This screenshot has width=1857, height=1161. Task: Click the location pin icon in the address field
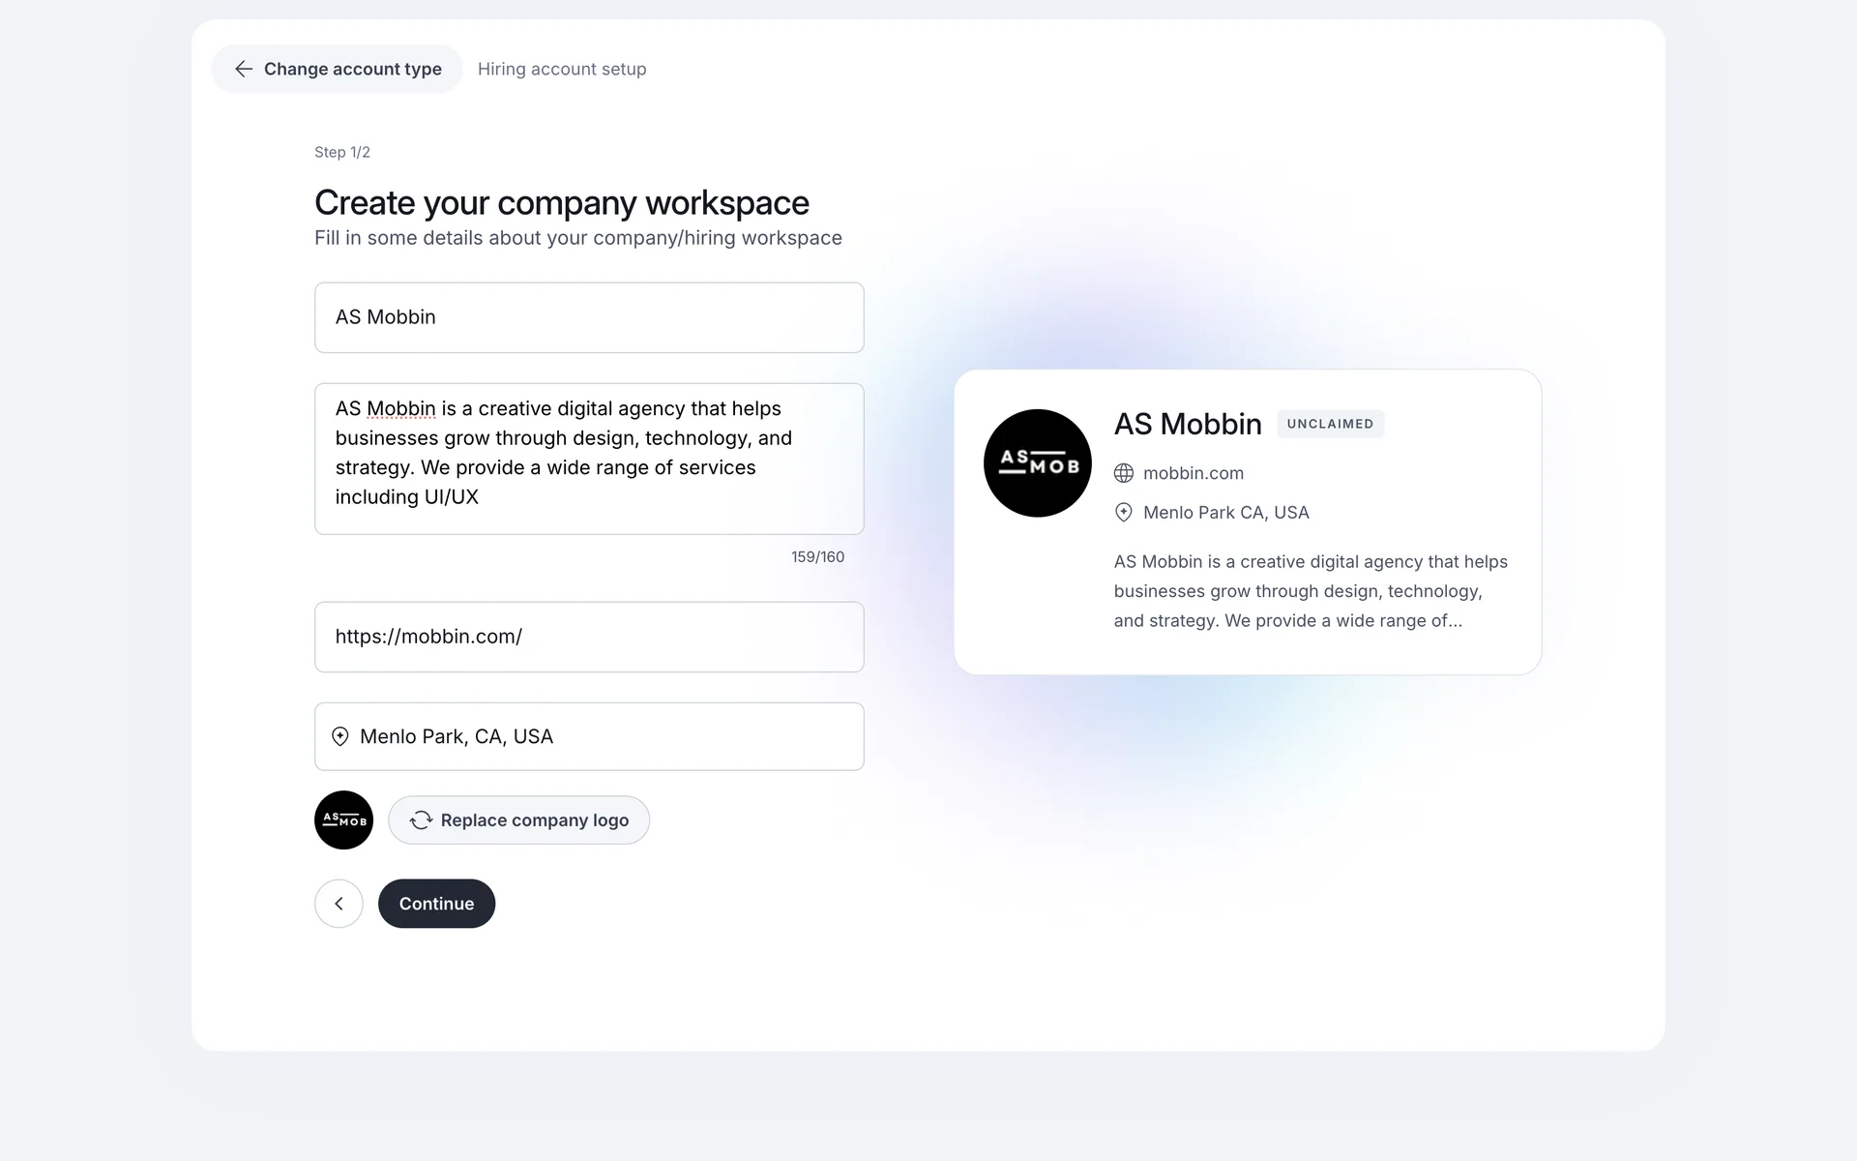[x=340, y=736]
